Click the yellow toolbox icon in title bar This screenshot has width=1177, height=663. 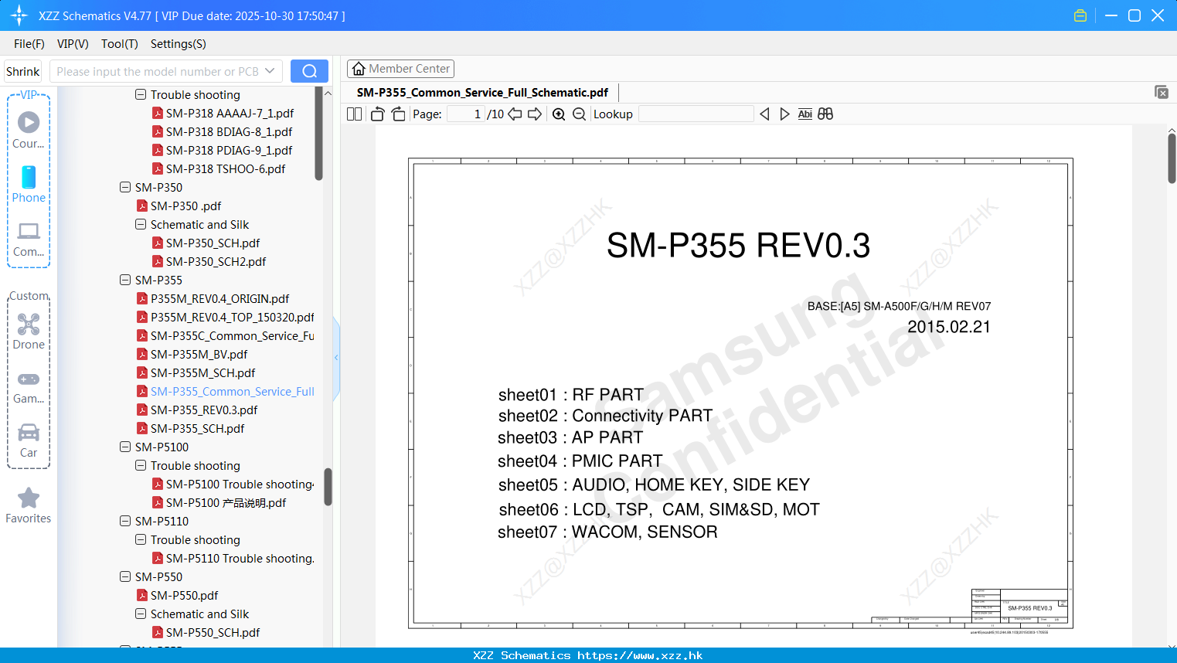[1080, 15]
